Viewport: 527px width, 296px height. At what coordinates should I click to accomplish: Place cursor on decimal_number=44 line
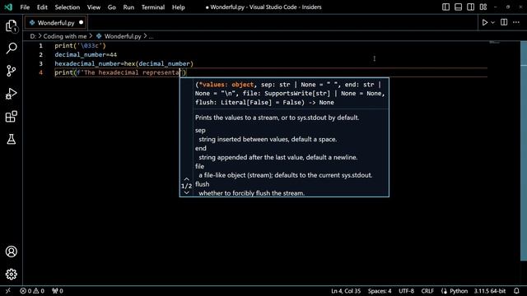[86, 55]
